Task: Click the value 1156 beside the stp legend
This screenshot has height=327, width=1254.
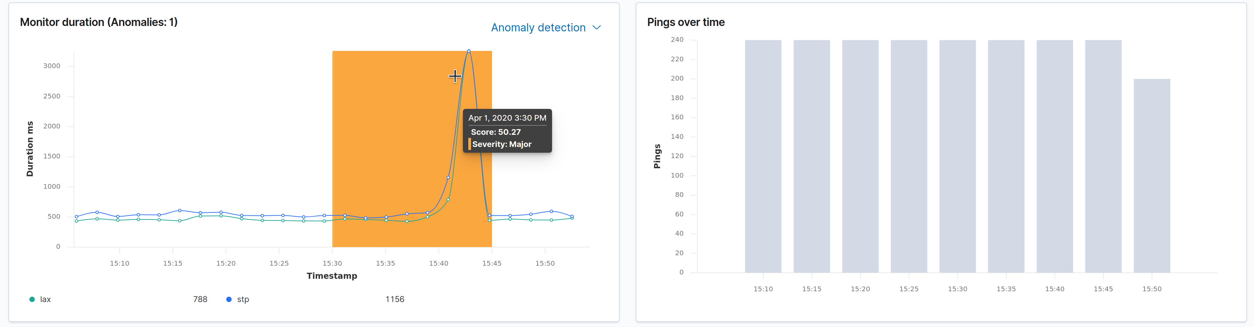Action: (x=395, y=299)
